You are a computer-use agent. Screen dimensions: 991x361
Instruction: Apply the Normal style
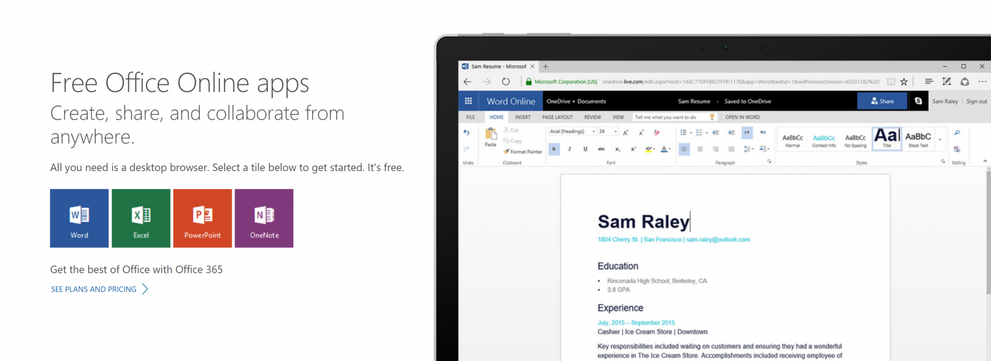coord(792,140)
